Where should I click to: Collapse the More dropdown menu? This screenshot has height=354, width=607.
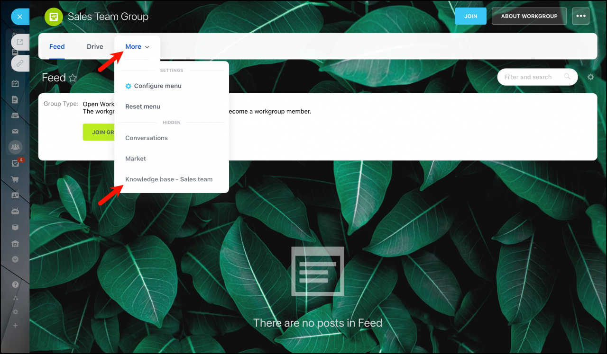(137, 47)
